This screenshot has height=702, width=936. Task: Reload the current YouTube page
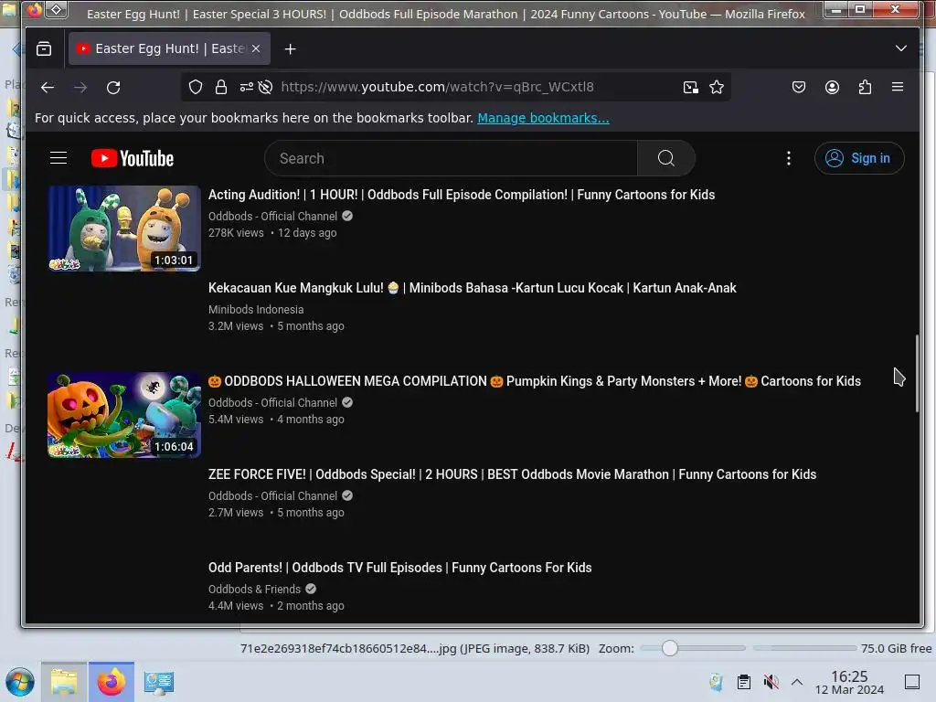pyautogui.click(x=113, y=87)
